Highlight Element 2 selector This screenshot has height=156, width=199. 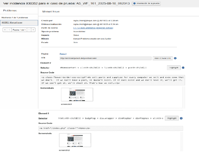pos(174,68)
